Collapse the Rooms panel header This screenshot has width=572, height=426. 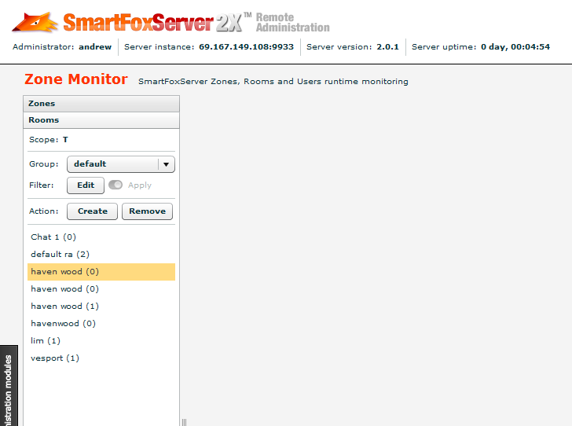[101, 120]
